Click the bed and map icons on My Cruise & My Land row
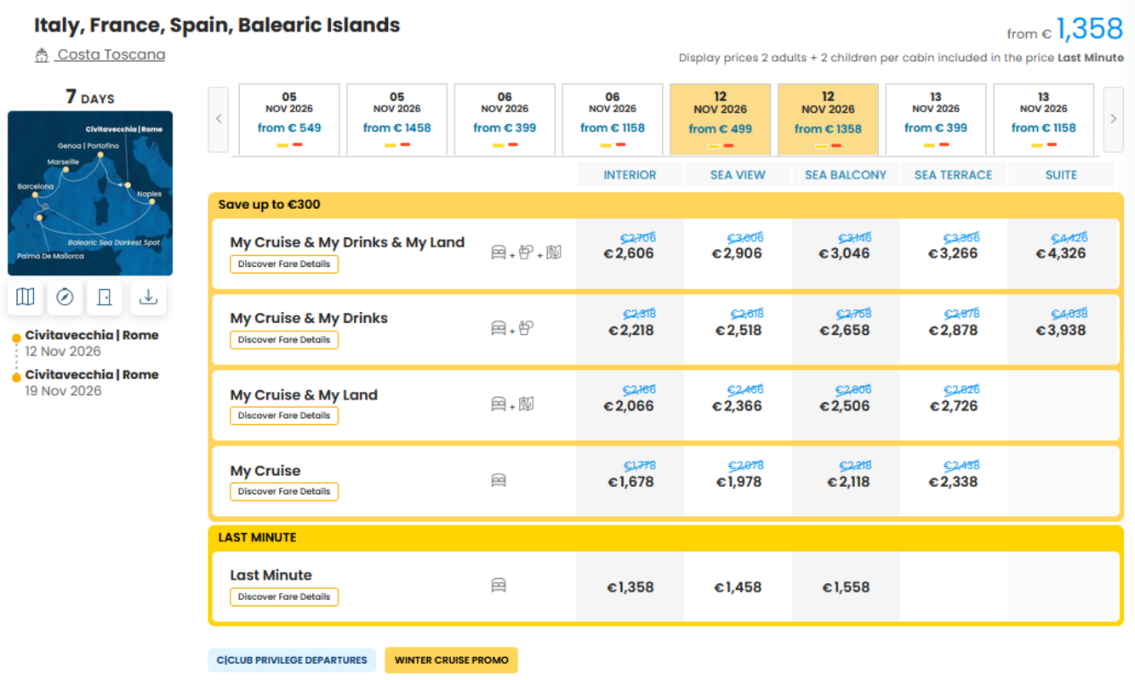1135x680 pixels. 512,404
